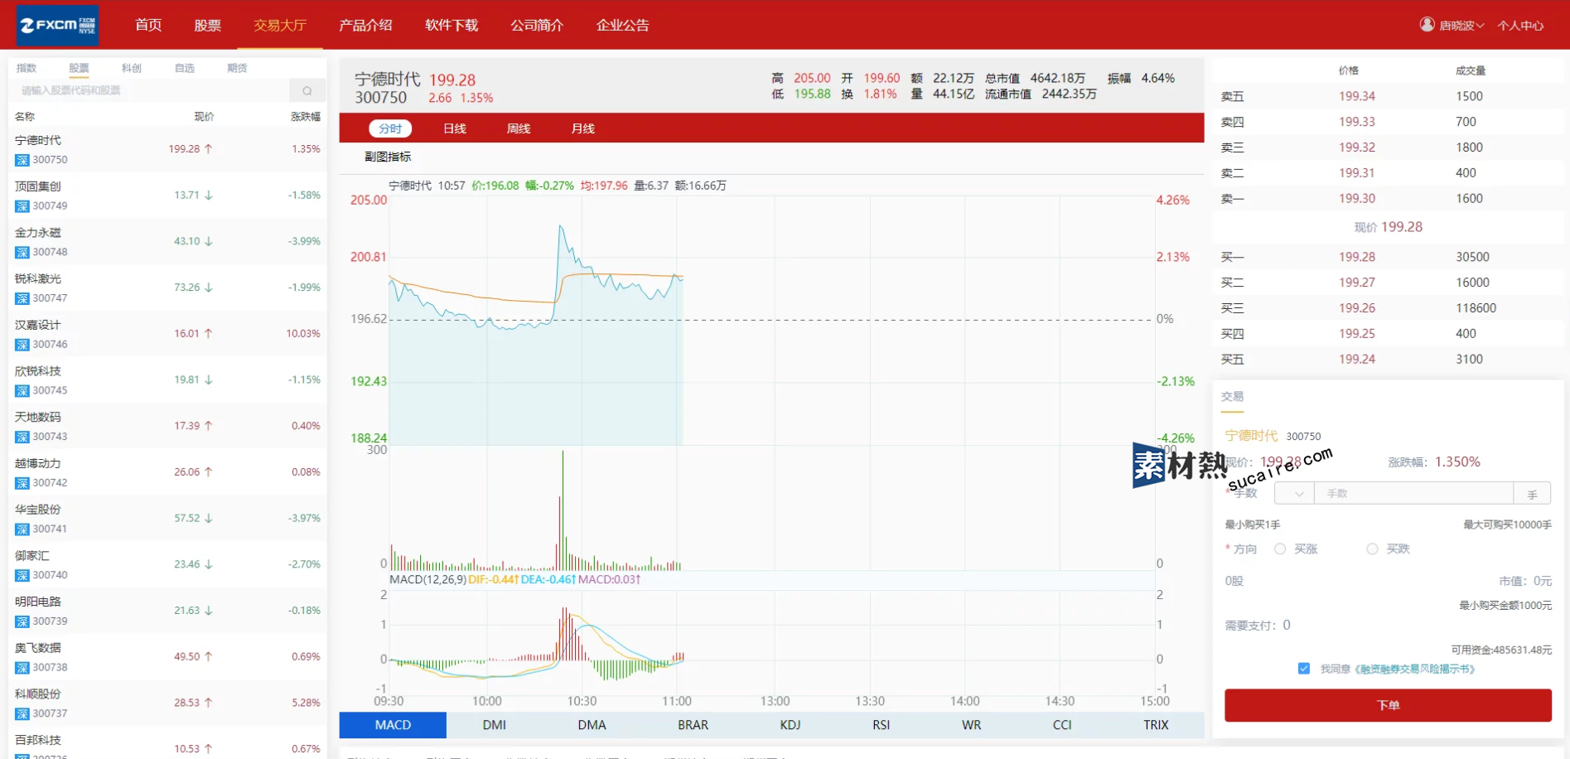The height and width of the screenshot is (759, 1570).
Task: Select WR indicator tab
Action: coord(972,725)
